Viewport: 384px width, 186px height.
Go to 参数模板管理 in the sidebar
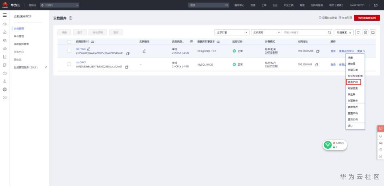click(x=21, y=44)
